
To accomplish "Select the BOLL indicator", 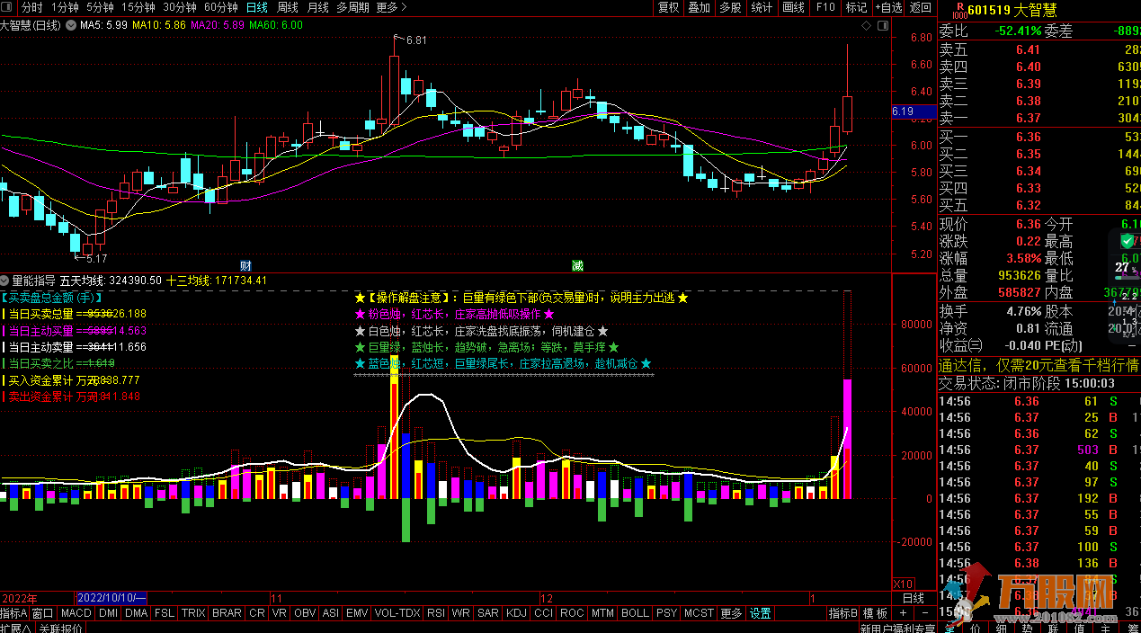I will pyautogui.click(x=635, y=613).
